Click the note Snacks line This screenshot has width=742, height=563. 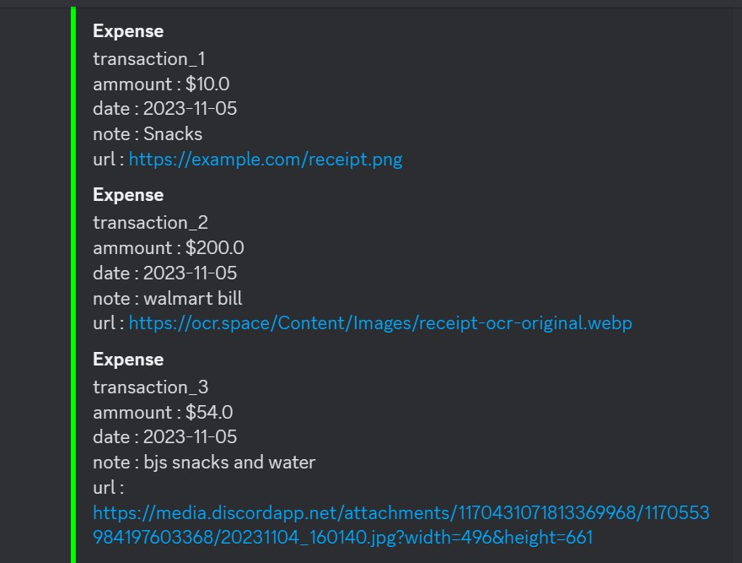(148, 134)
